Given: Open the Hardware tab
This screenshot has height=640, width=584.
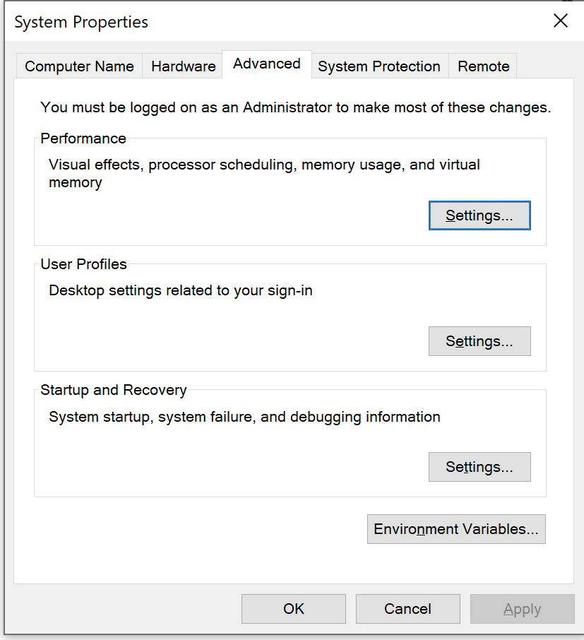Looking at the screenshot, I should point(183,66).
